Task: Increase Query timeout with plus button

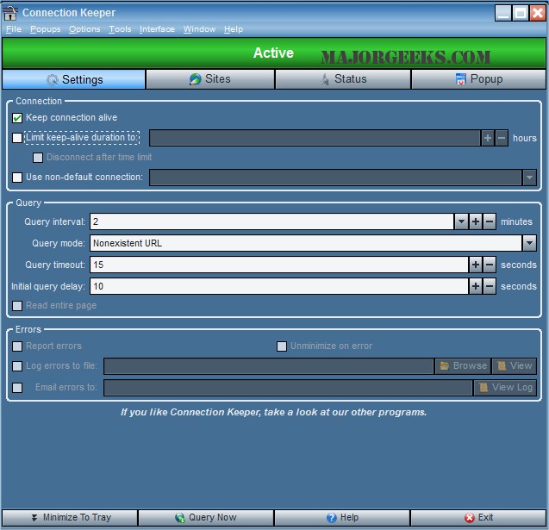Action: pos(476,265)
